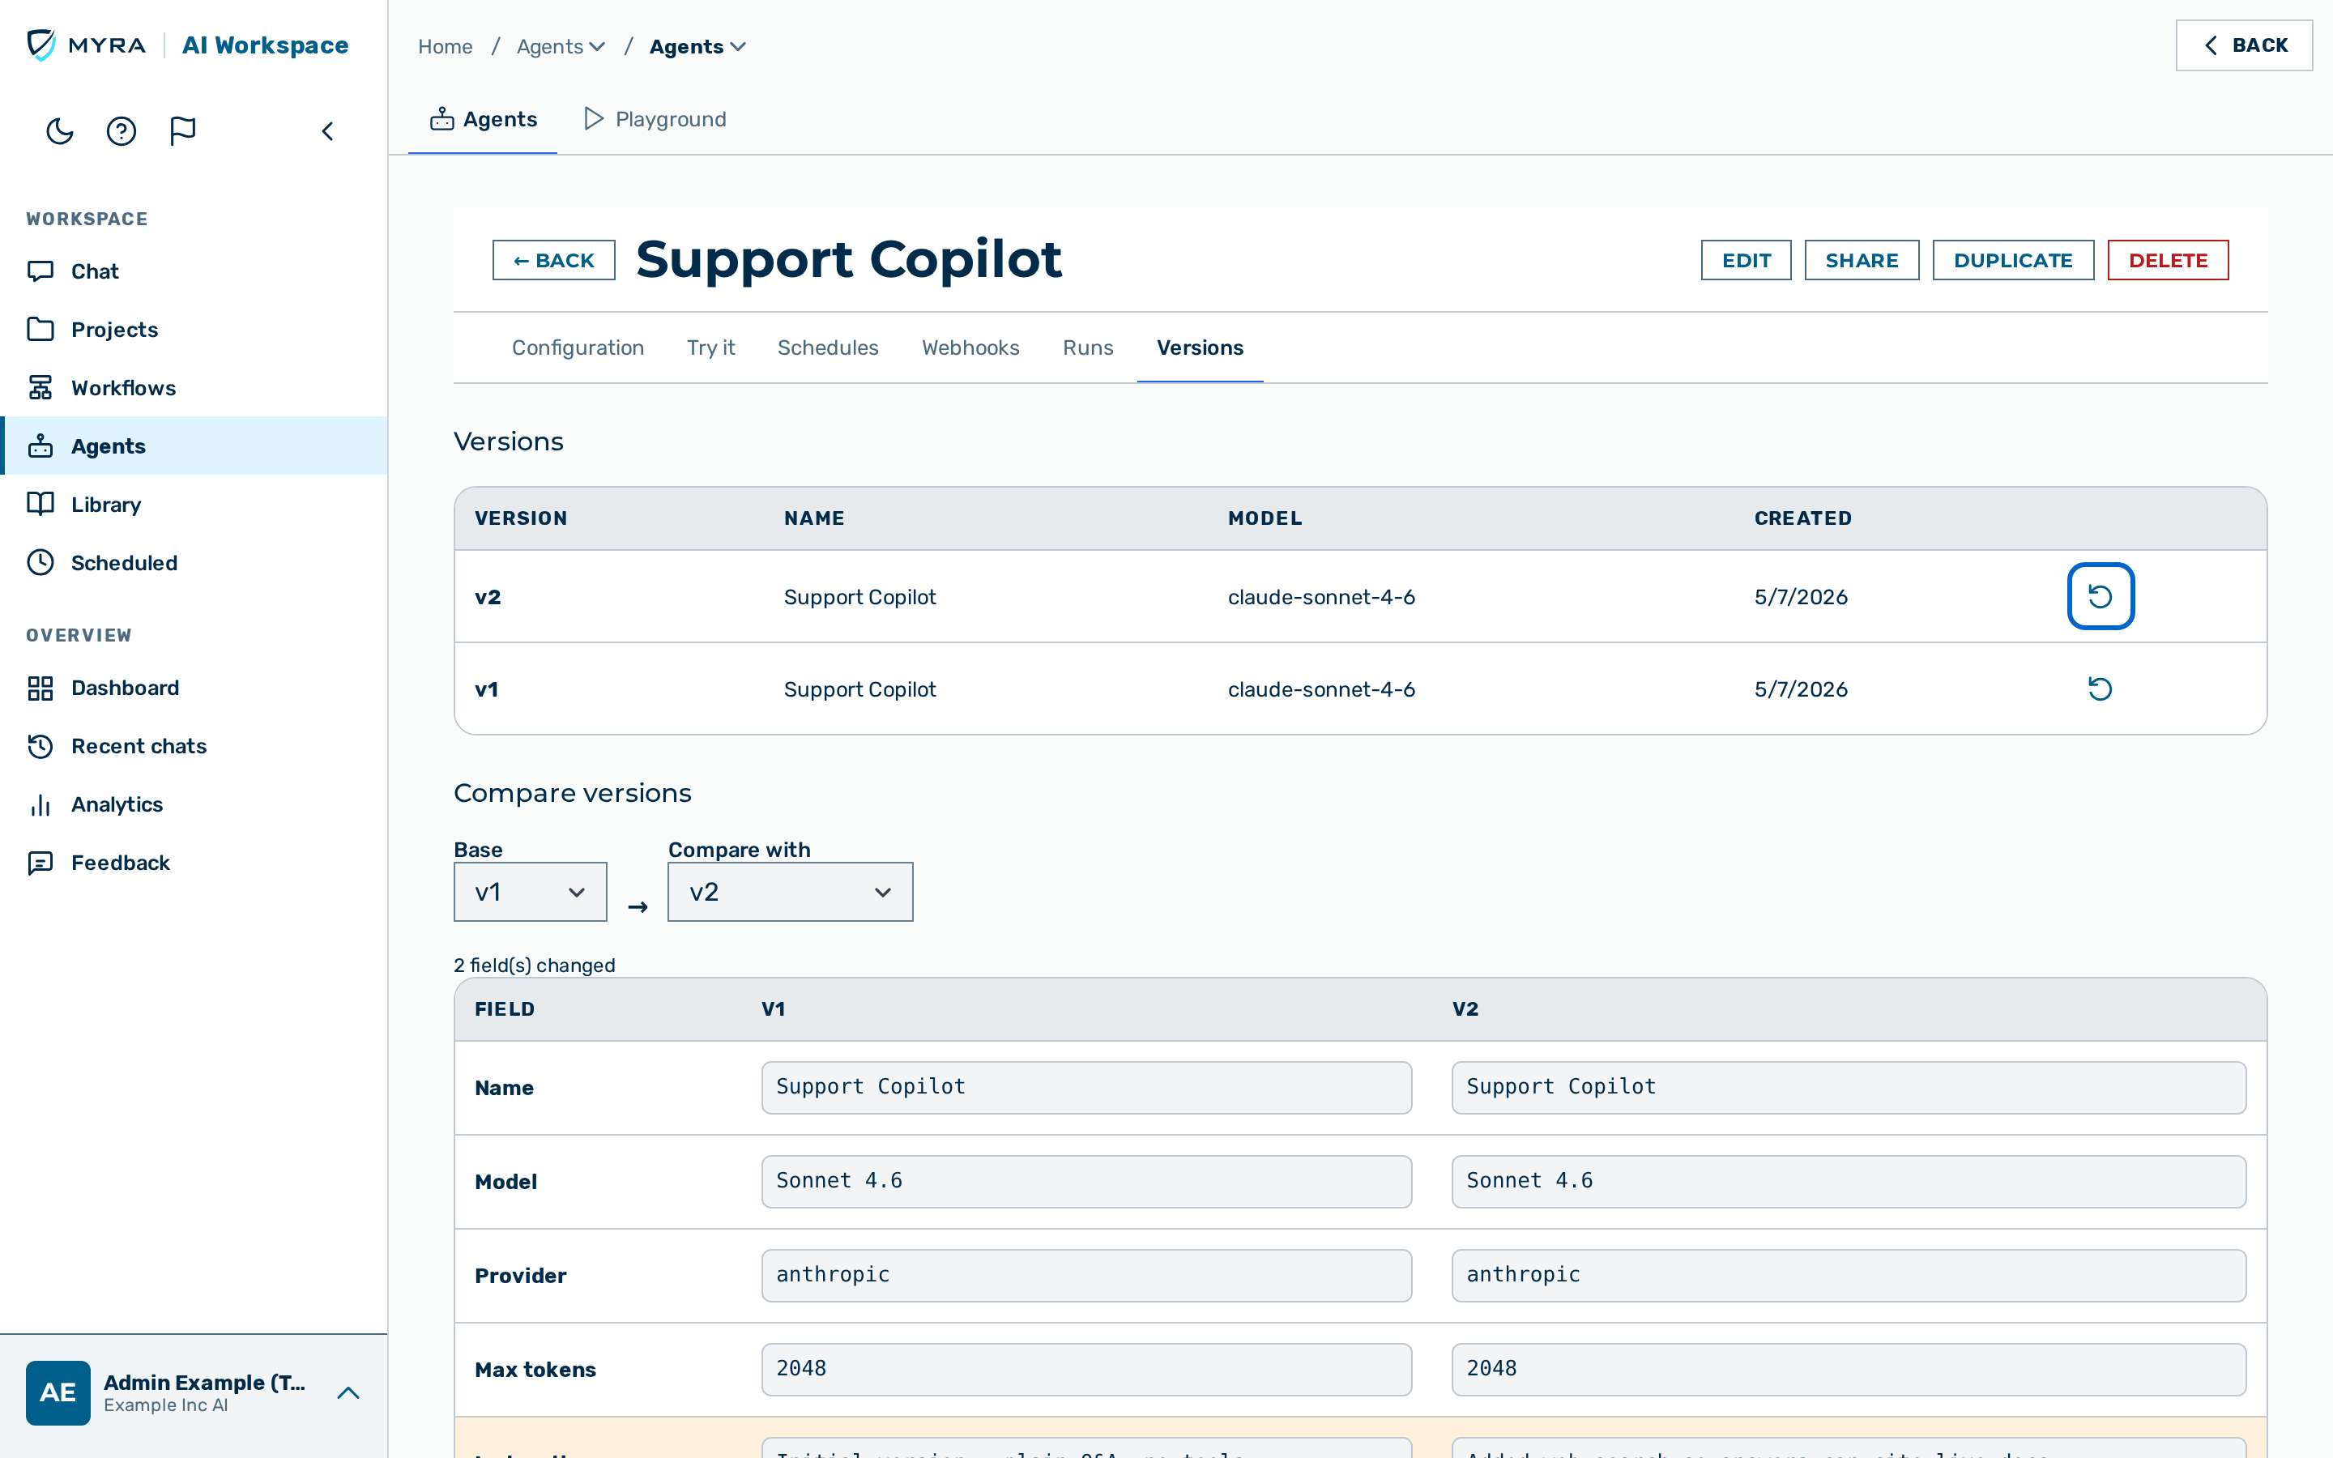Click the BACK button beside Support Copilot
Screen dimensions: 2333x1458
tap(553, 260)
